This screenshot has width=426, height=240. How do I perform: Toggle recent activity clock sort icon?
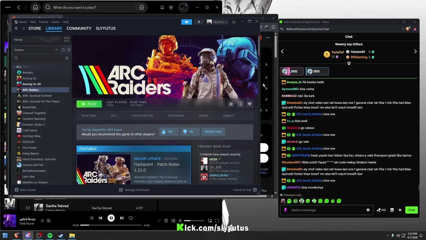(63, 50)
